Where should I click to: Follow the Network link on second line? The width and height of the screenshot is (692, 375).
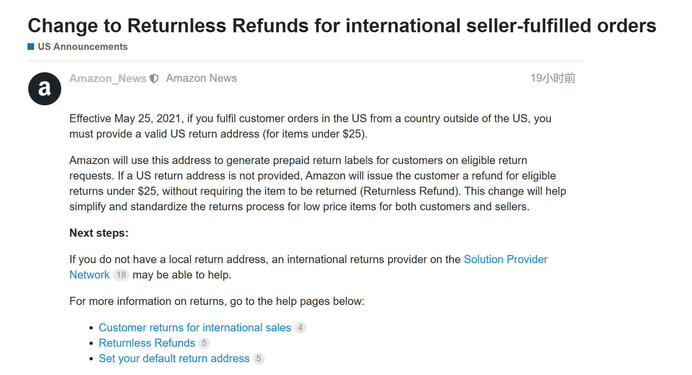tap(89, 275)
